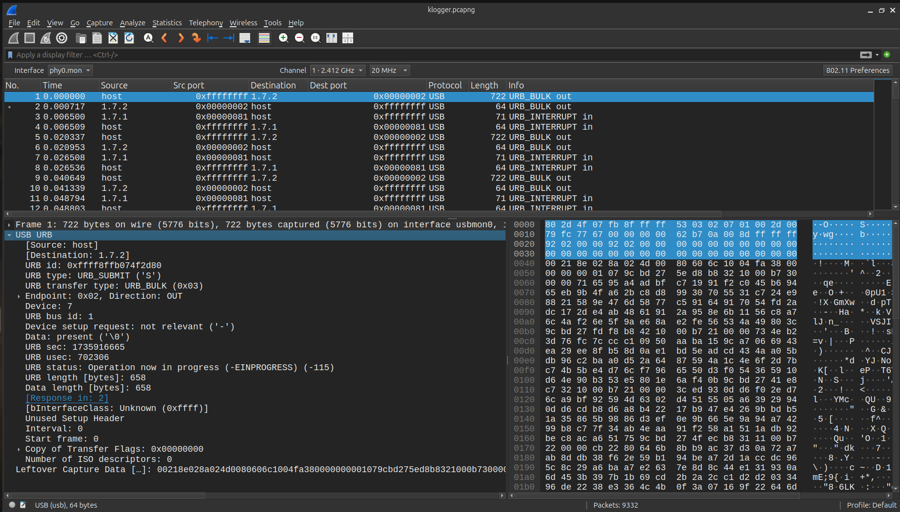
Task: Open the 20 MHz channel width dropdown
Action: click(x=390, y=70)
